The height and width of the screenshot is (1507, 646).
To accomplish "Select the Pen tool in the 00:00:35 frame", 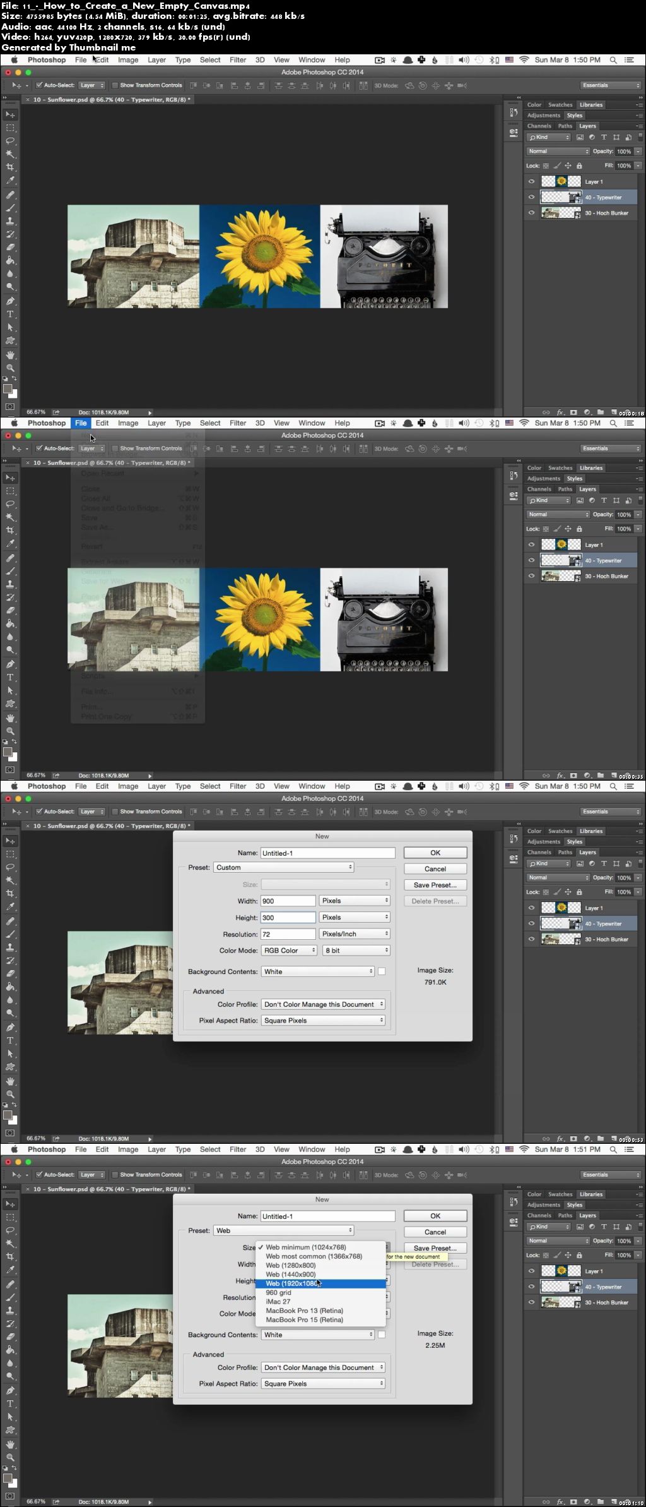I will [x=10, y=664].
